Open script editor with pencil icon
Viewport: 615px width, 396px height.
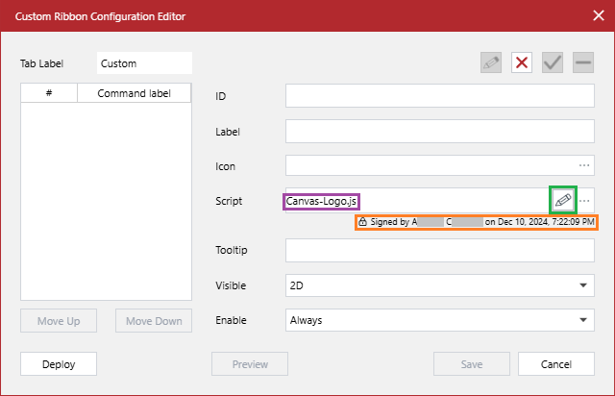[x=564, y=200]
